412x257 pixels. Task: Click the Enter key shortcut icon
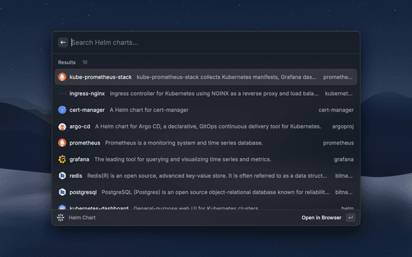350,218
